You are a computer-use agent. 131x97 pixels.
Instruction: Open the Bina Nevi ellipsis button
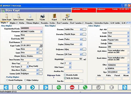coord(41,70)
